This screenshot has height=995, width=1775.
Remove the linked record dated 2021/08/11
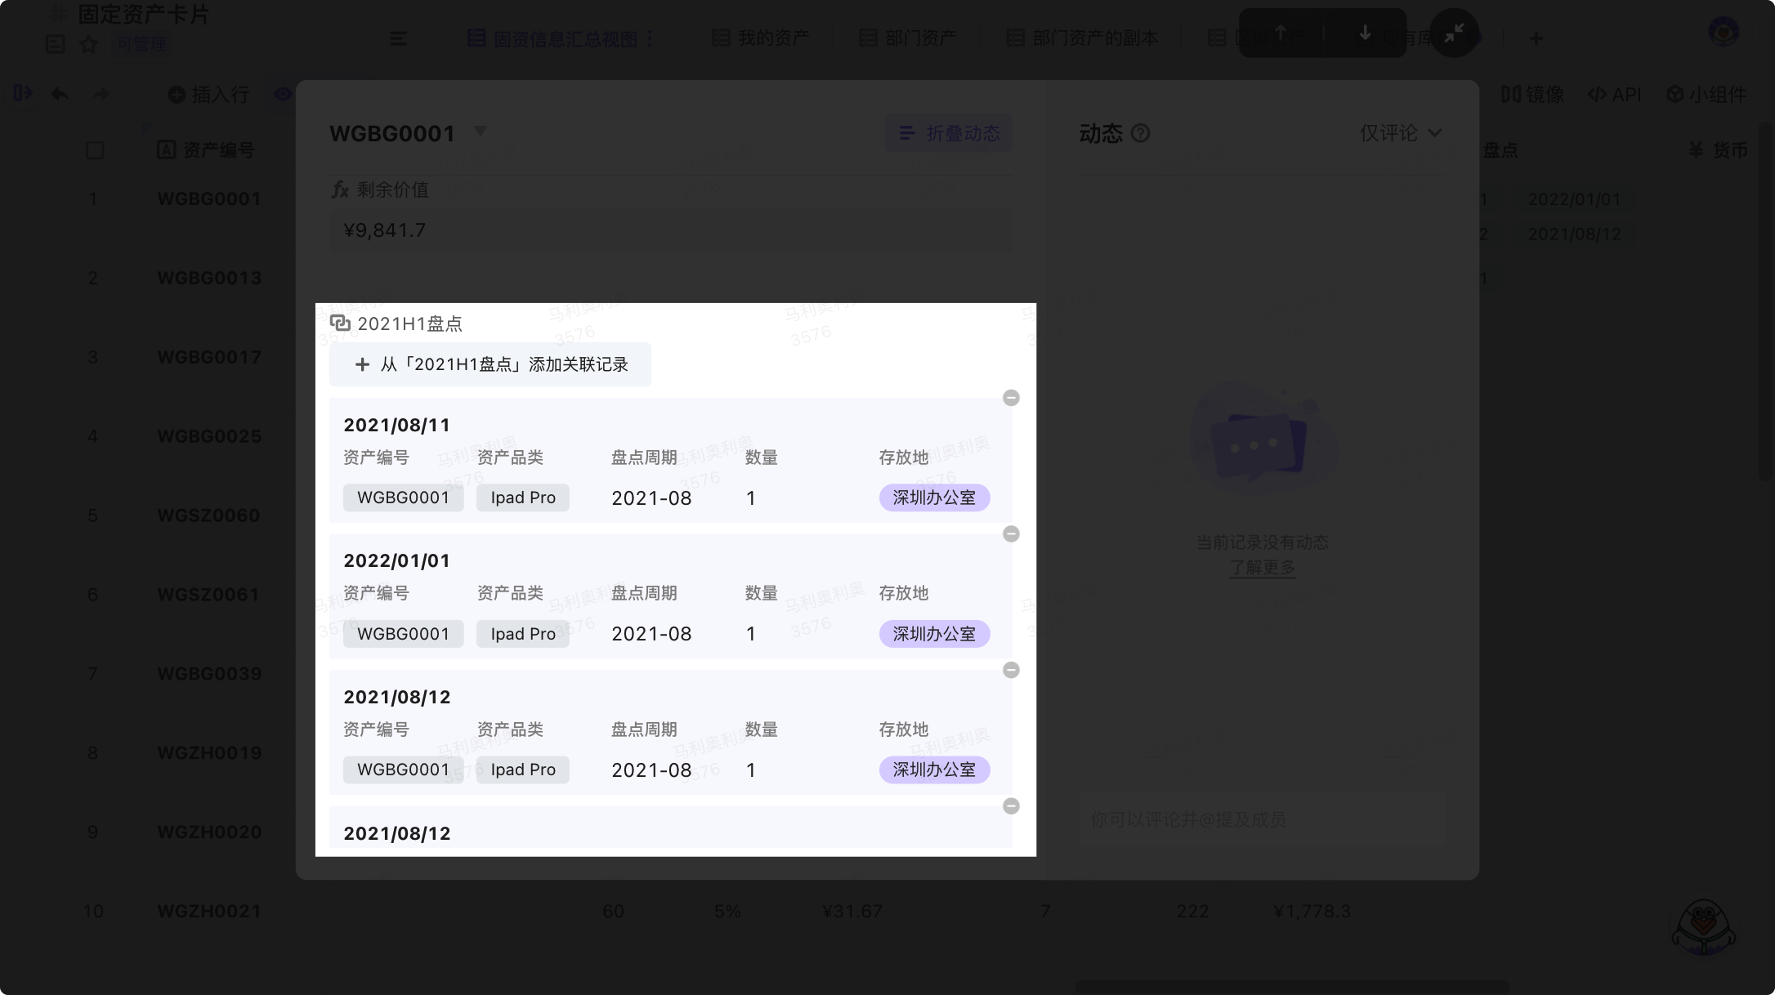(x=1011, y=398)
